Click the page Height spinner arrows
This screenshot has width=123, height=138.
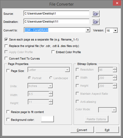tap(51, 102)
